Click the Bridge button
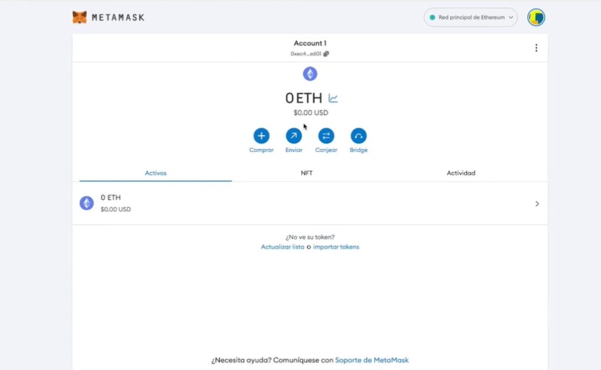Viewport: 601px width, 370px height. click(359, 136)
